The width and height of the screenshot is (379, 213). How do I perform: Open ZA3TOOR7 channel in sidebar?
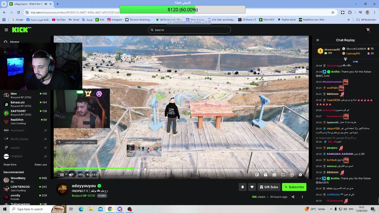25,113
